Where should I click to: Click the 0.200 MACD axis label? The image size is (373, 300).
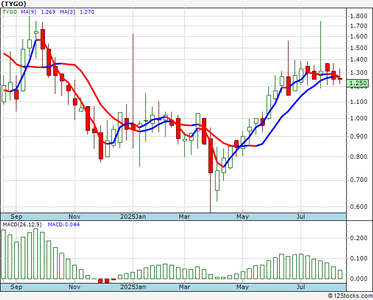click(359, 238)
